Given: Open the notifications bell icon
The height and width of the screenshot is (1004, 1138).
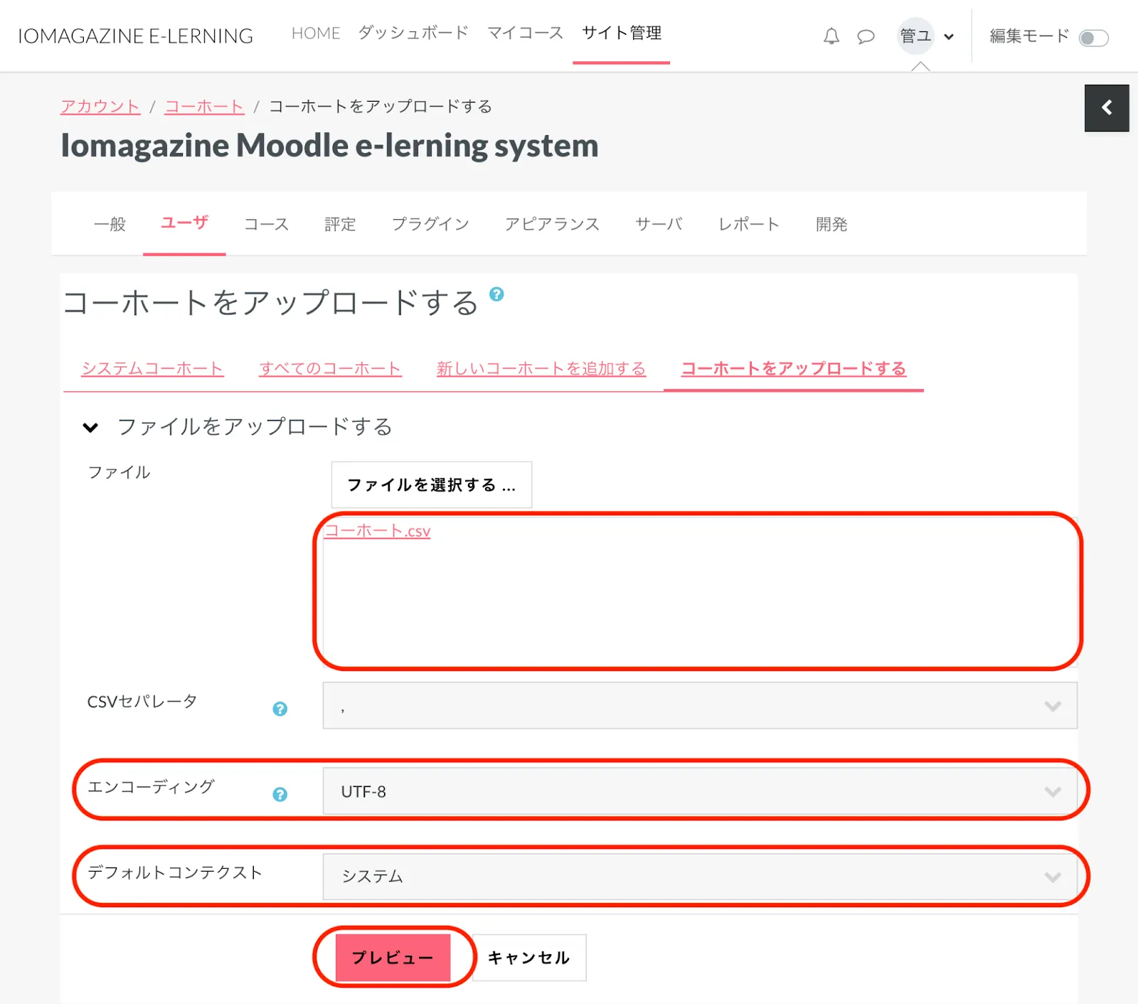Looking at the screenshot, I should (831, 36).
